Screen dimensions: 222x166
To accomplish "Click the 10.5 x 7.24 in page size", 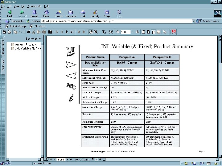I will click(82, 159).
